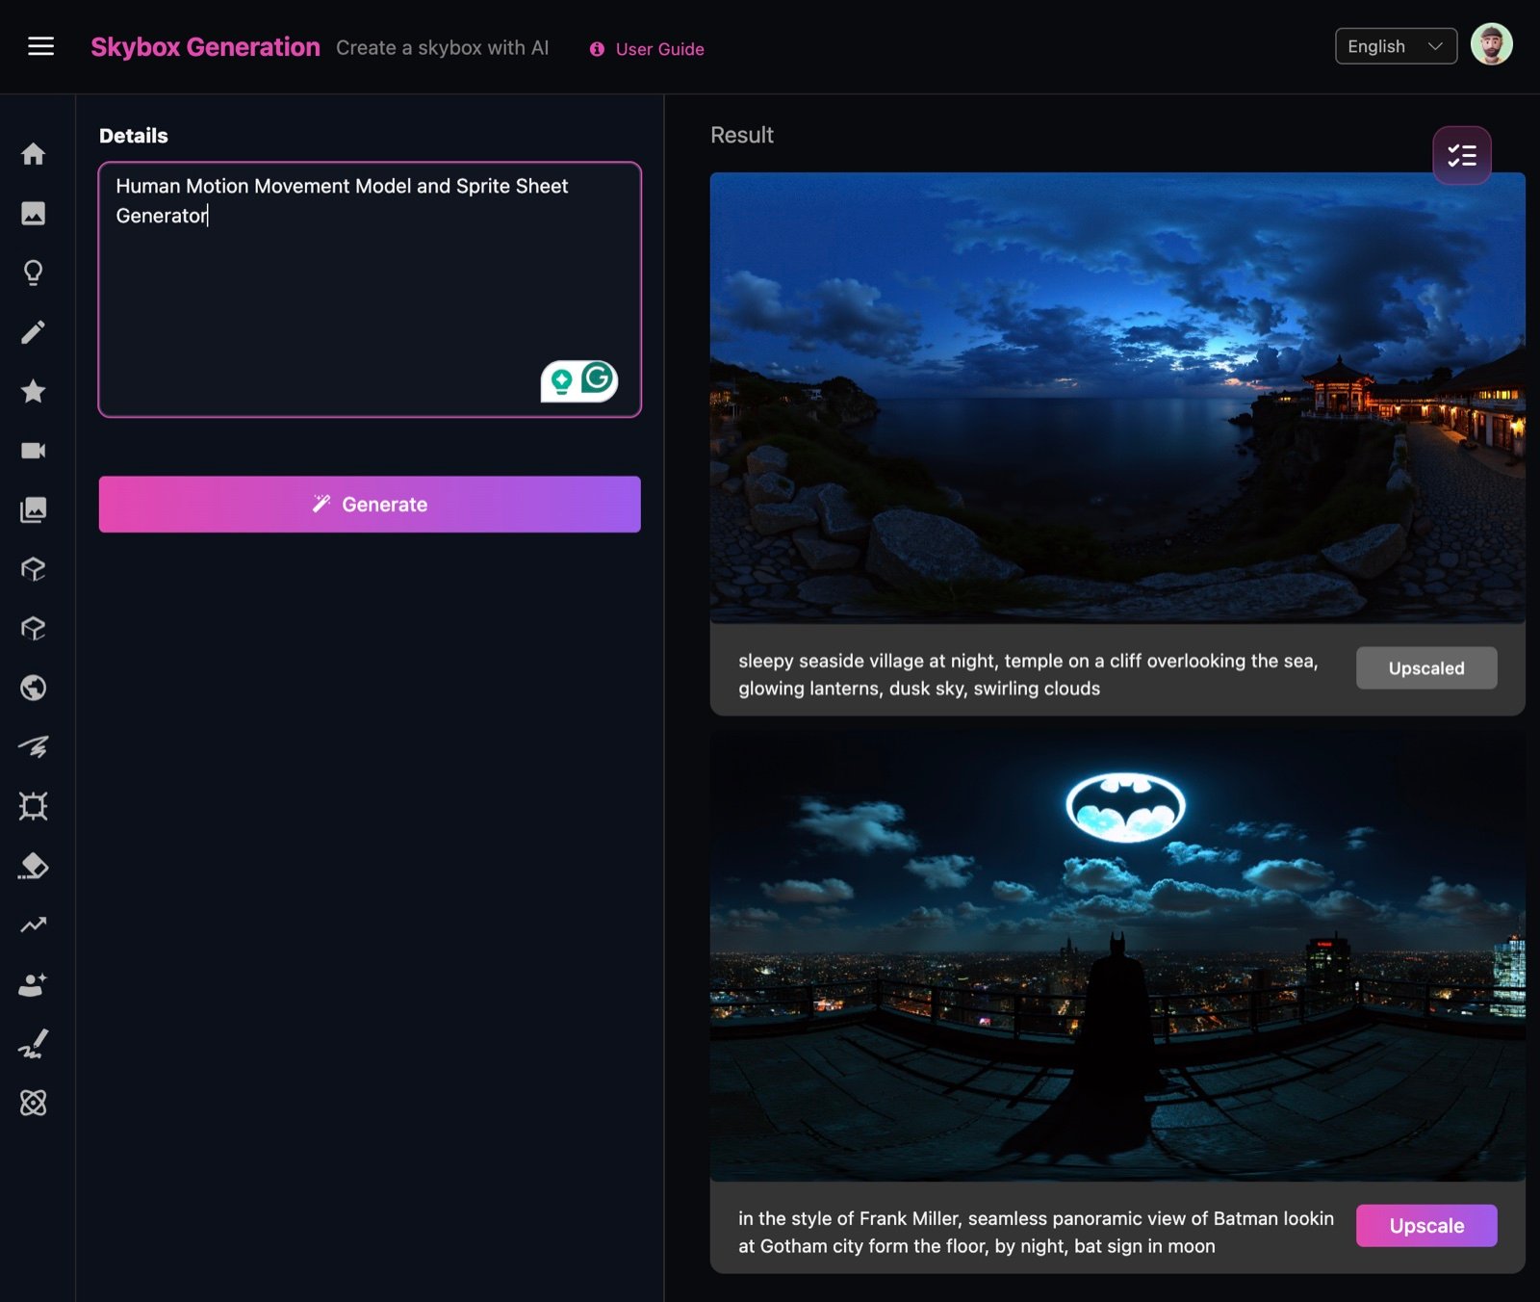The image size is (1540, 1302).
Task: Focus the Details prompt text field
Action: (370, 290)
